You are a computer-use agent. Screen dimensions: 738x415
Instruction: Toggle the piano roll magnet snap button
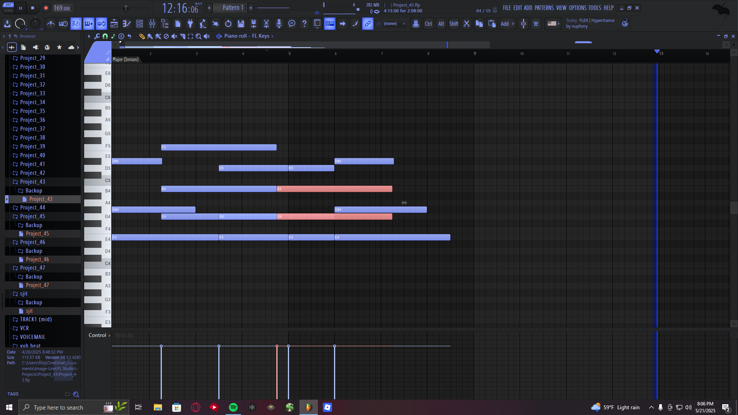point(105,36)
